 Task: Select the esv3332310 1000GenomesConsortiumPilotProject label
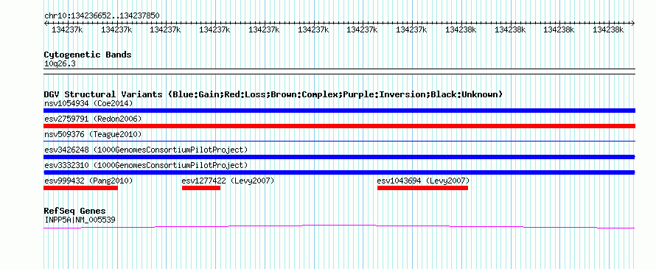(146, 165)
